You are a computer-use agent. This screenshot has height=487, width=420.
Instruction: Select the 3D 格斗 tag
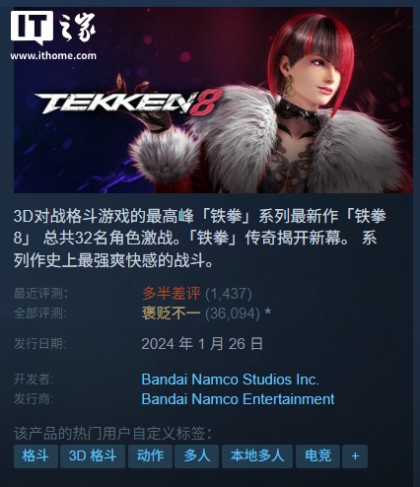click(93, 456)
